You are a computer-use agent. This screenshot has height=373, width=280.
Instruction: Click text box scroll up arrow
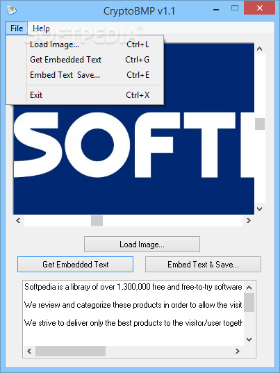point(249,288)
